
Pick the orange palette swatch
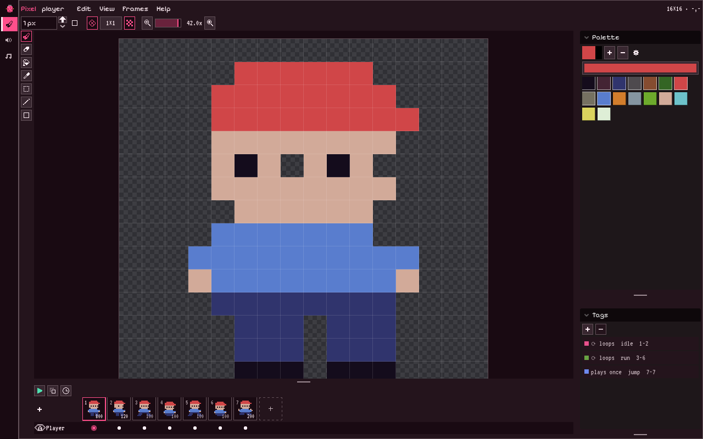(620, 99)
